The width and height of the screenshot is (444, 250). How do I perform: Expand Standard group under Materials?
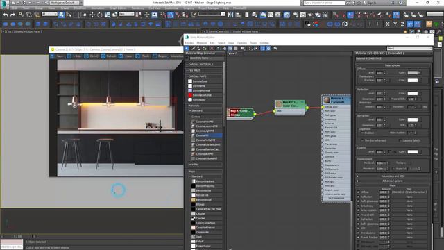205,110
